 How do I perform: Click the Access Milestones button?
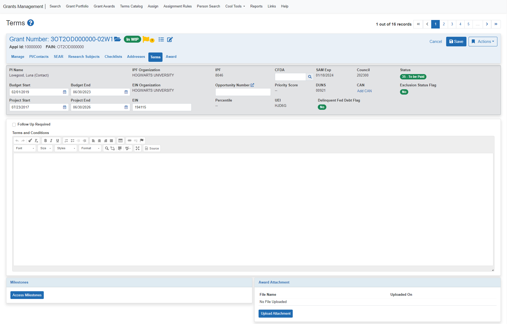pos(27,295)
